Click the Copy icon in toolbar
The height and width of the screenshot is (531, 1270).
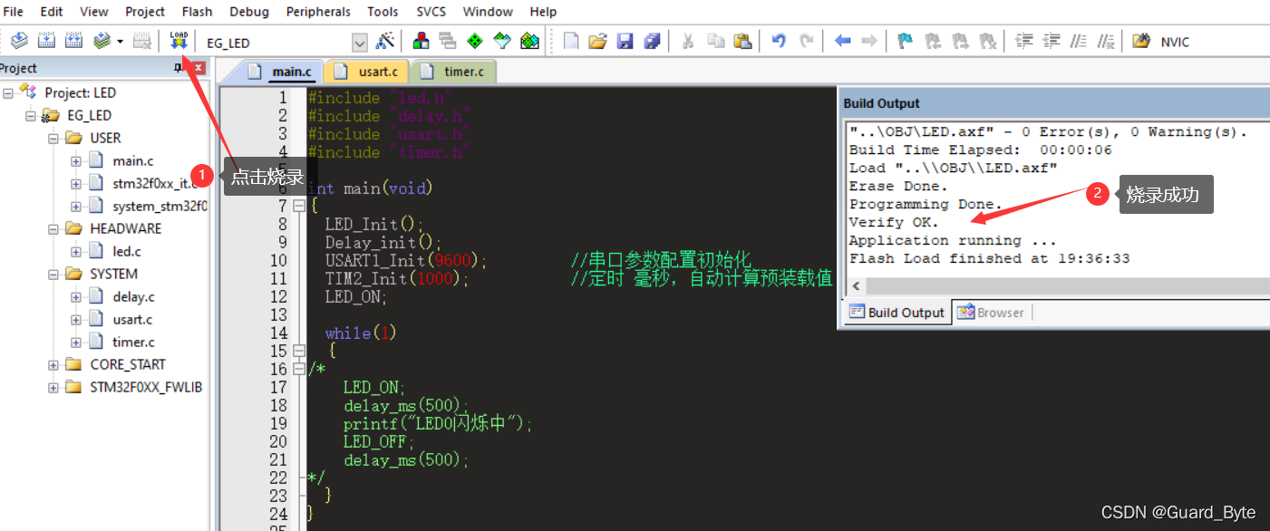[x=715, y=41]
